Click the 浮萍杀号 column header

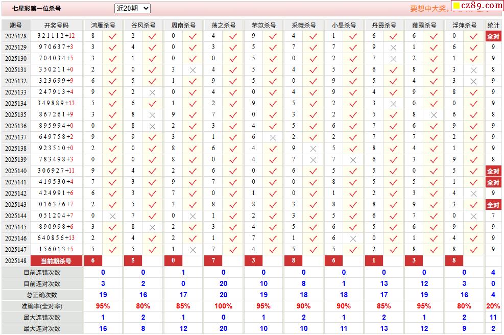[464, 25]
